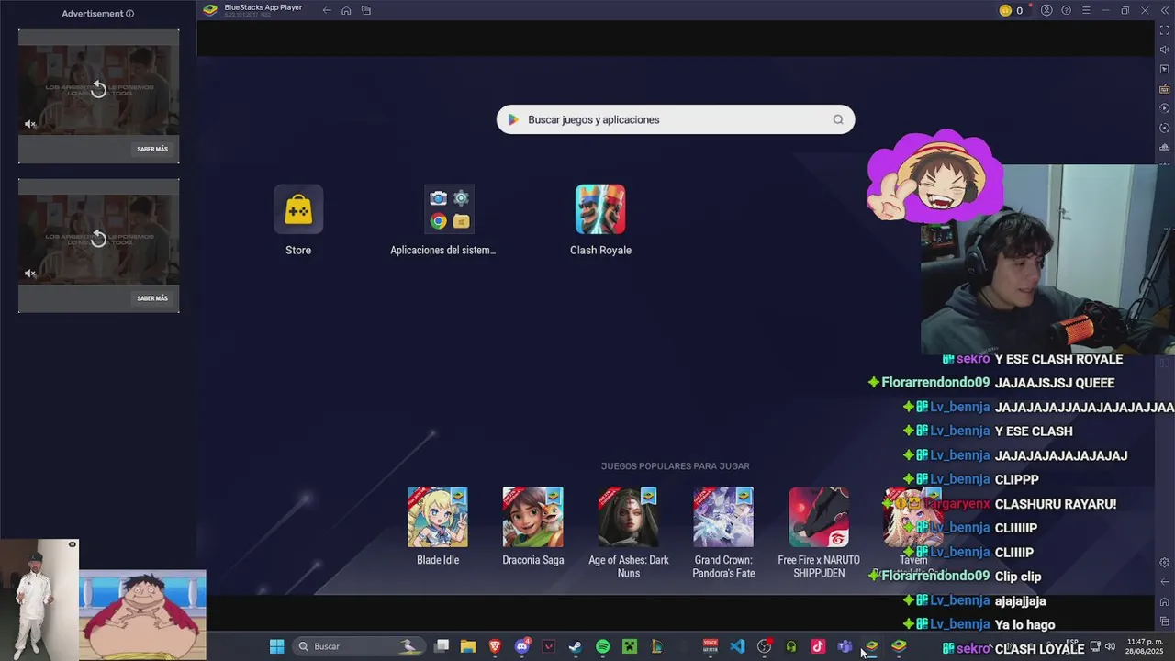The height and width of the screenshot is (661, 1175).
Task: Open Task View from the taskbar
Action: (442, 646)
